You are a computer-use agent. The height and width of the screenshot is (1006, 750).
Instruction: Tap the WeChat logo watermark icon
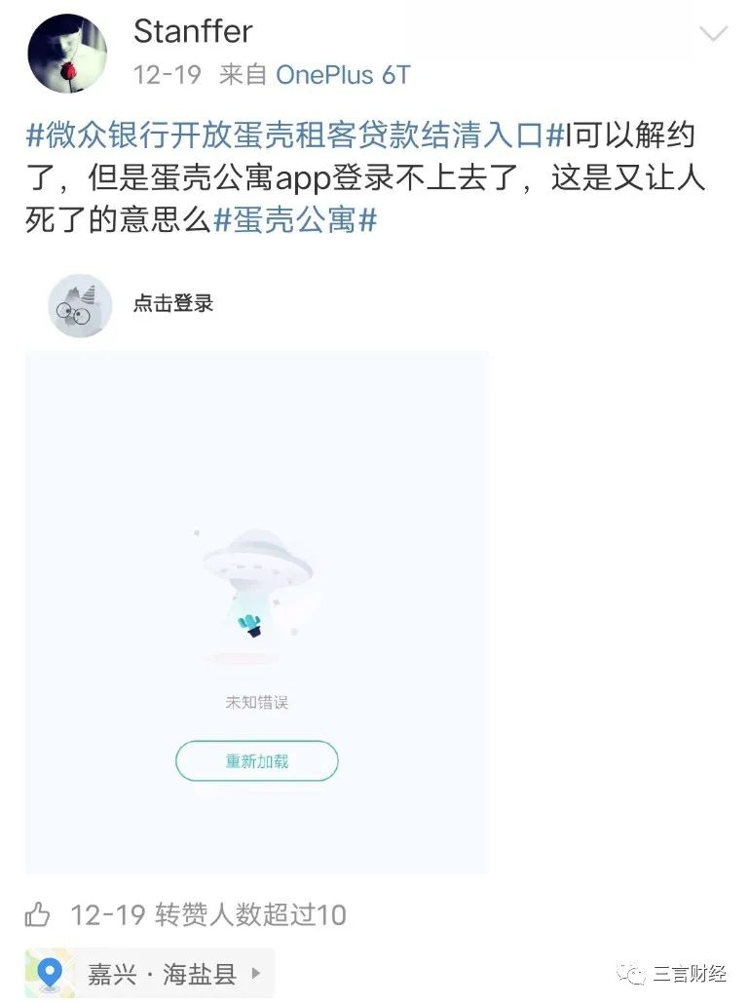point(631,975)
